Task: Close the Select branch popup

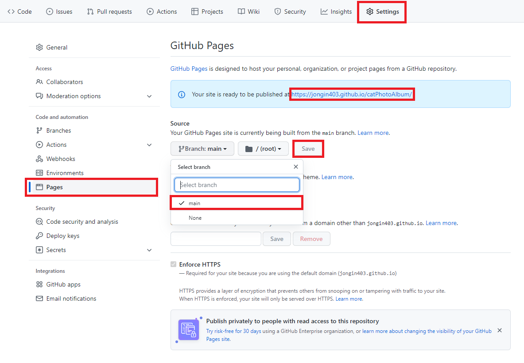Action: pyautogui.click(x=296, y=167)
